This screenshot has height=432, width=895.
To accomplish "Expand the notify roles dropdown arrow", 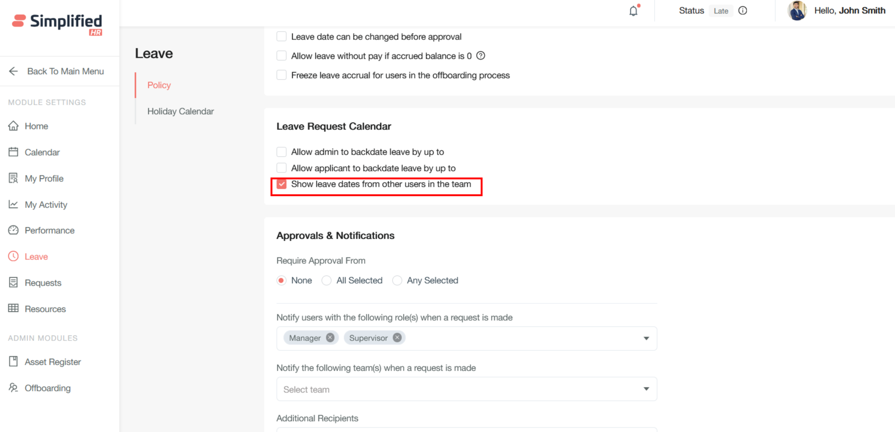I will point(646,339).
